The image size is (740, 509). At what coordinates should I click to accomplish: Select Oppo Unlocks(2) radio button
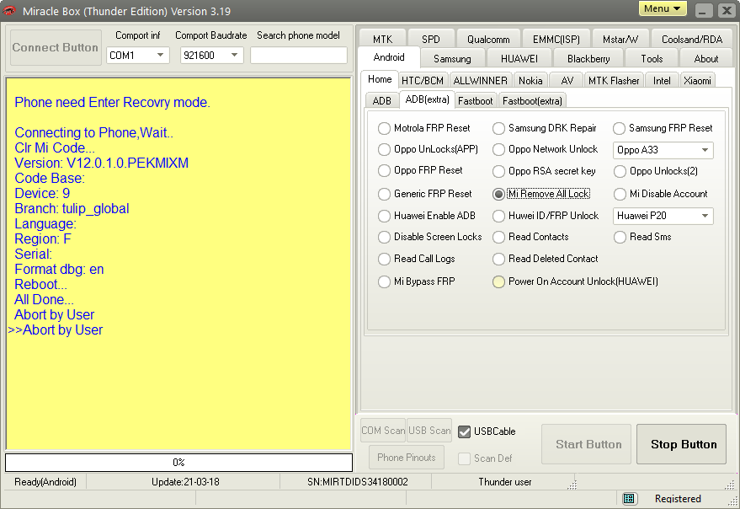pos(620,171)
